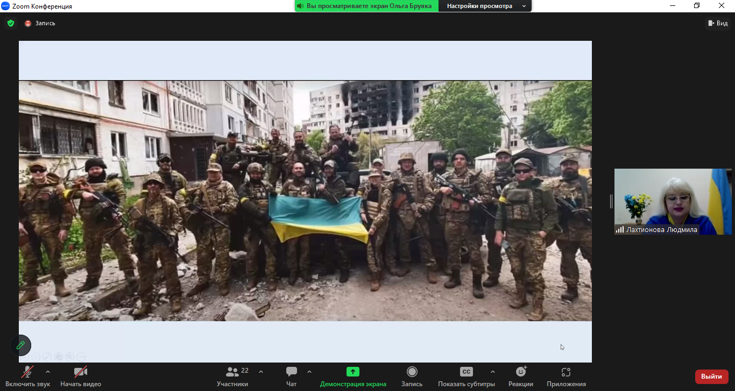The width and height of the screenshot is (735, 391).
Task: Open the Приложения apps panel
Action: coord(566,376)
